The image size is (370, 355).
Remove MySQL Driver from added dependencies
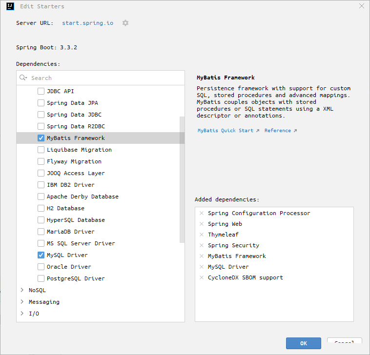(202, 267)
